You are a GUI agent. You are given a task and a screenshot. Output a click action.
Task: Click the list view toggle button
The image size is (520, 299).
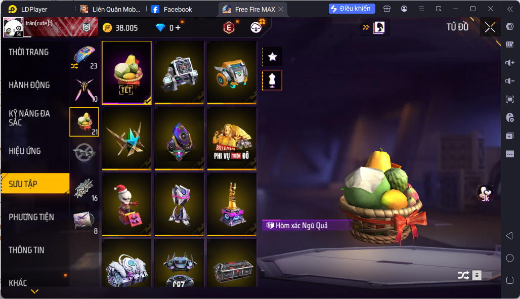476,275
